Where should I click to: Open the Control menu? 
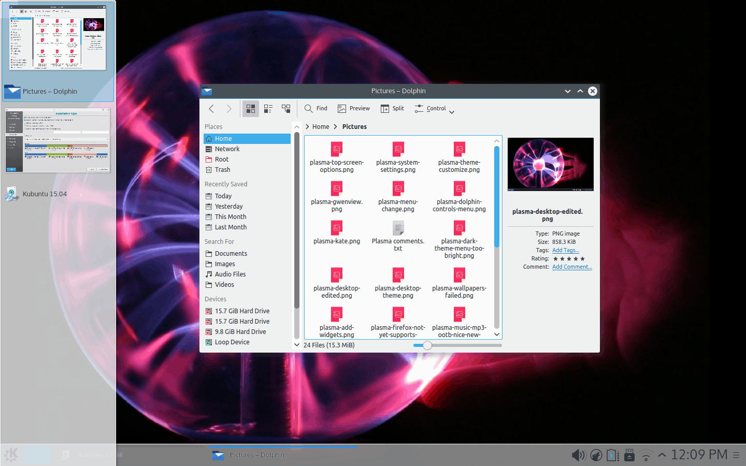coord(434,109)
